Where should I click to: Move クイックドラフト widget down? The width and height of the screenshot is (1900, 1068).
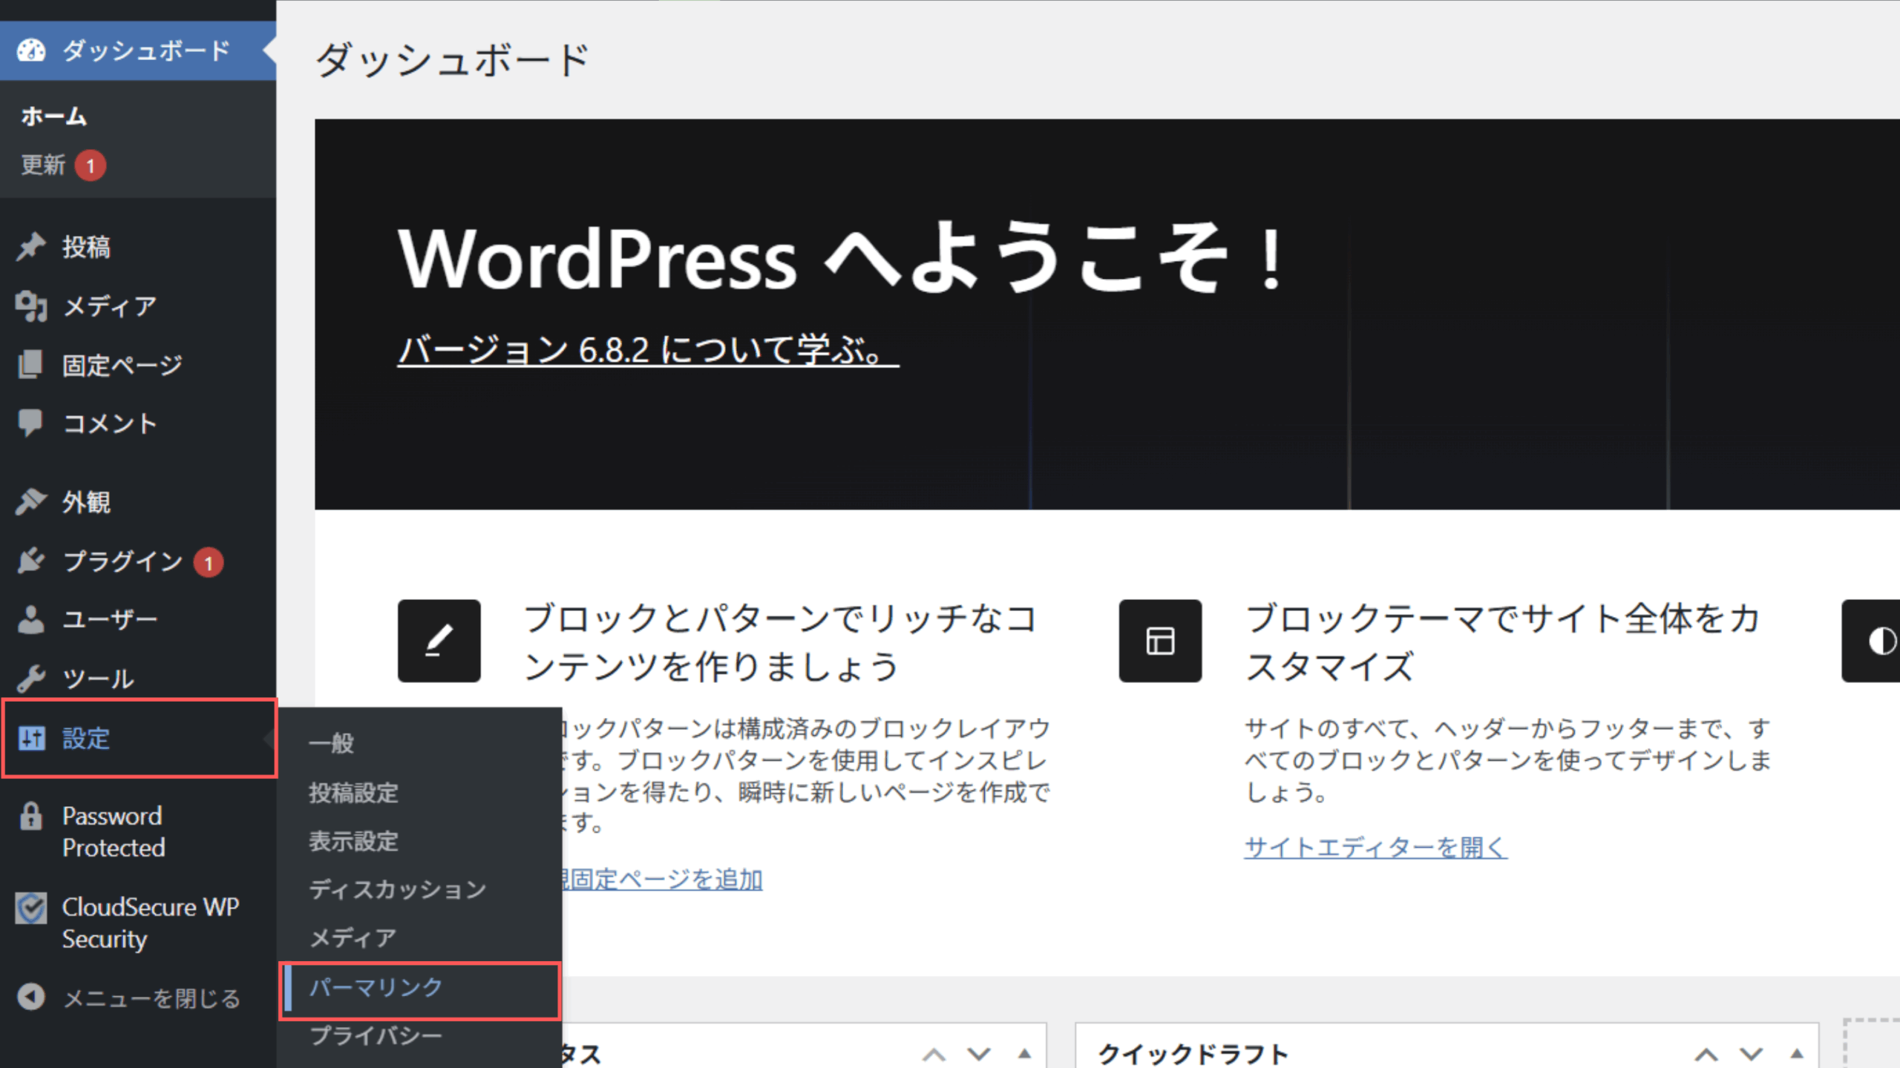click(1752, 1054)
